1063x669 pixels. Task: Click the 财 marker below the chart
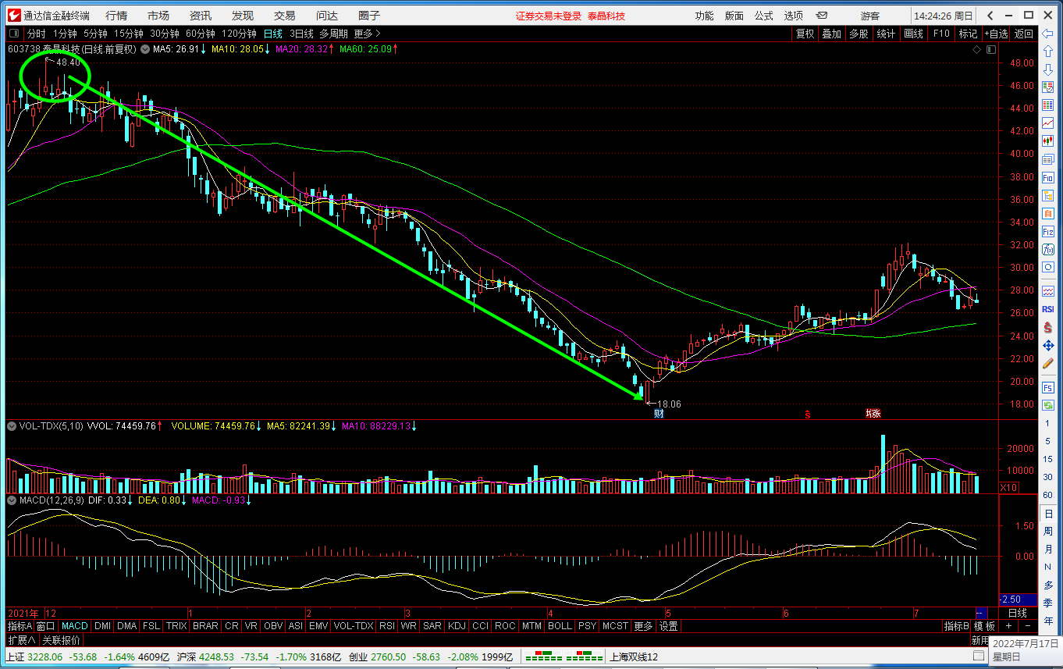click(659, 414)
